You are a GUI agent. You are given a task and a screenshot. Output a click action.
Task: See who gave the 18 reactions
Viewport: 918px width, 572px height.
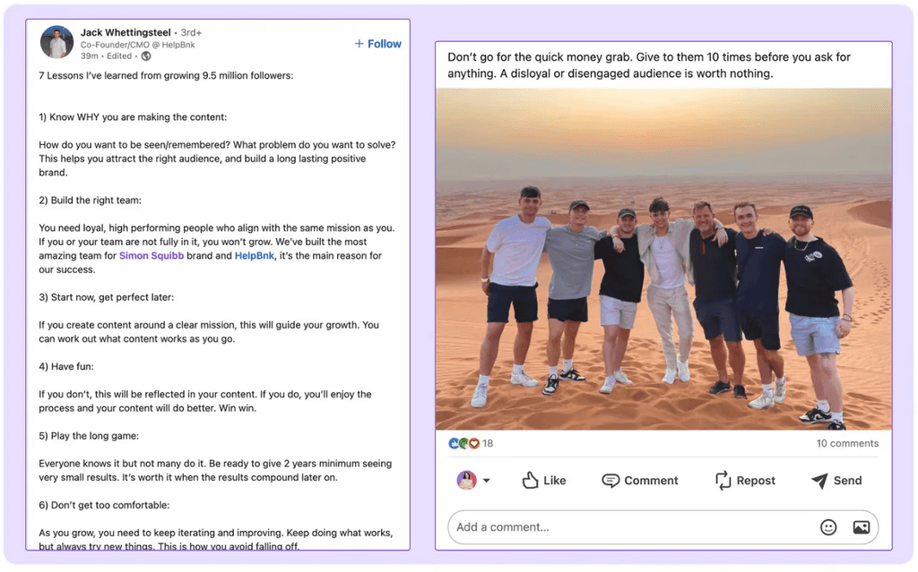point(484,442)
